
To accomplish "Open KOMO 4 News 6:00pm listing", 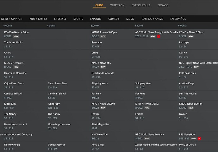I will (x=198, y=34).
